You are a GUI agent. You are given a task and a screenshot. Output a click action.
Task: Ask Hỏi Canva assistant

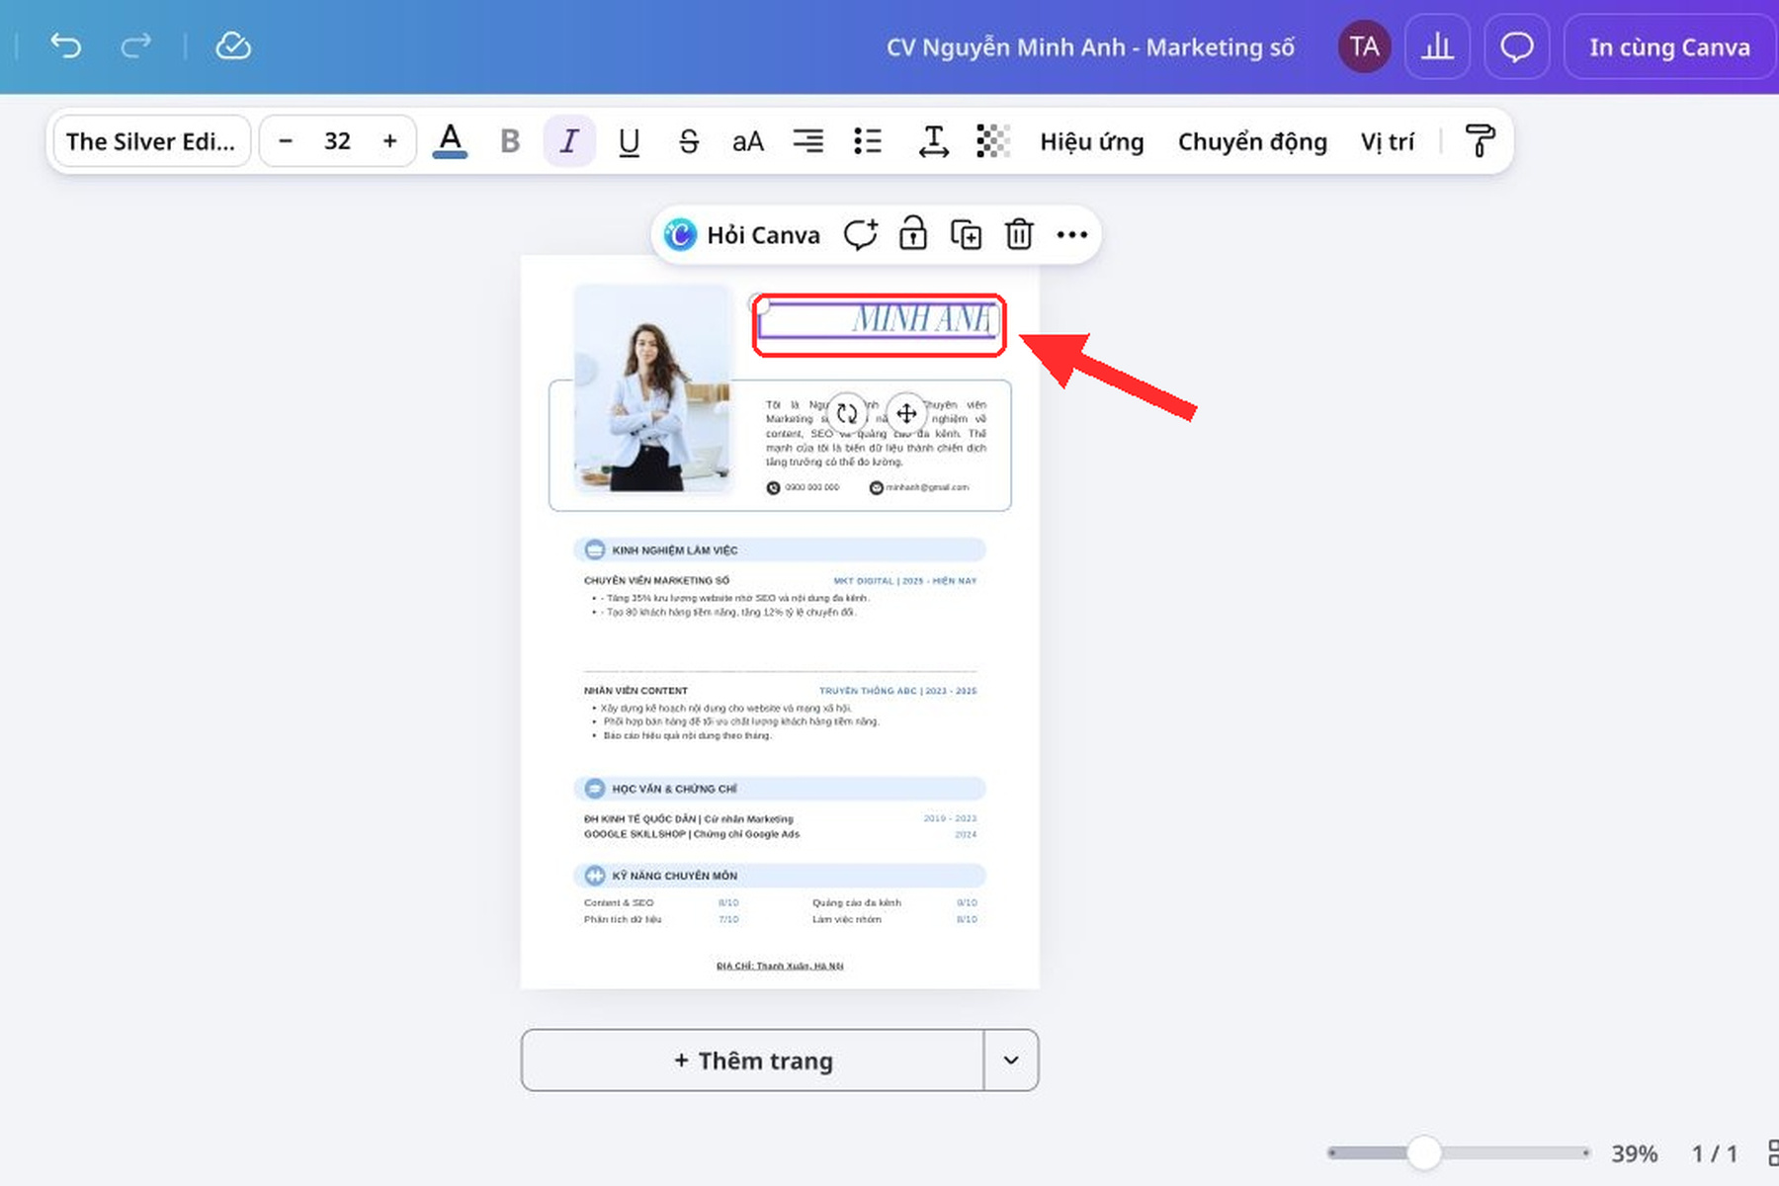point(743,235)
